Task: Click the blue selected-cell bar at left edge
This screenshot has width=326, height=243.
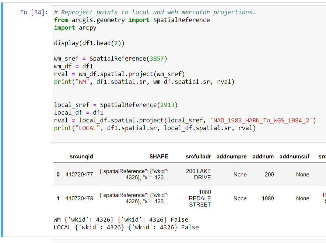Action: tap(3, 121)
